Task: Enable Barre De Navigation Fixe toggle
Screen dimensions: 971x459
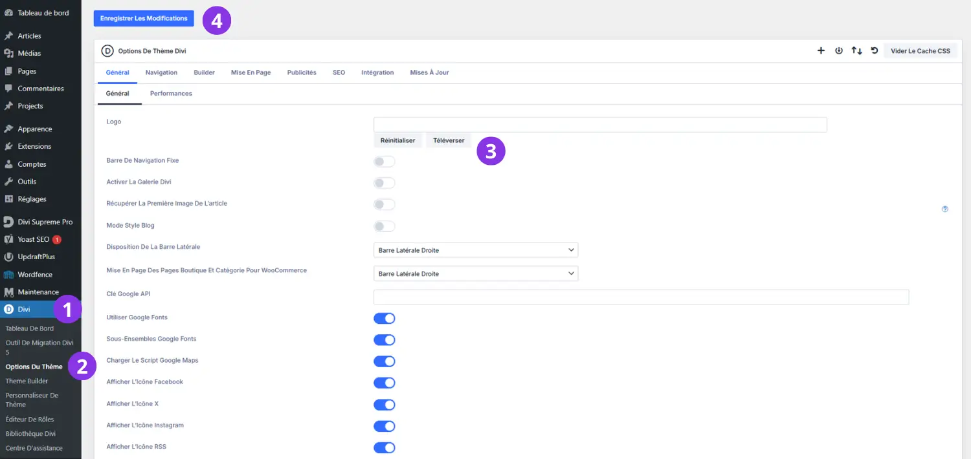Action: click(x=385, y=162)
